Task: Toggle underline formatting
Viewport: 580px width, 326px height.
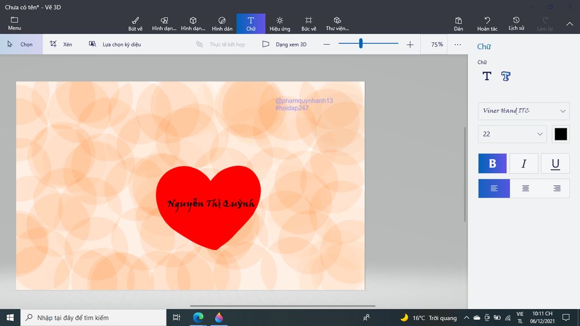Action: 555,164
